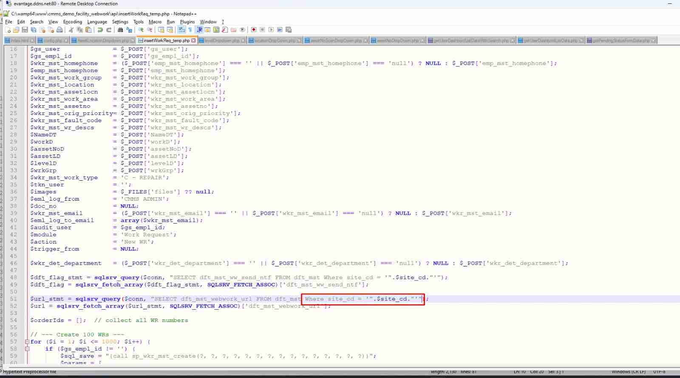Toggle Show All Characters pilcrow icon

click(x=190, y=30)
